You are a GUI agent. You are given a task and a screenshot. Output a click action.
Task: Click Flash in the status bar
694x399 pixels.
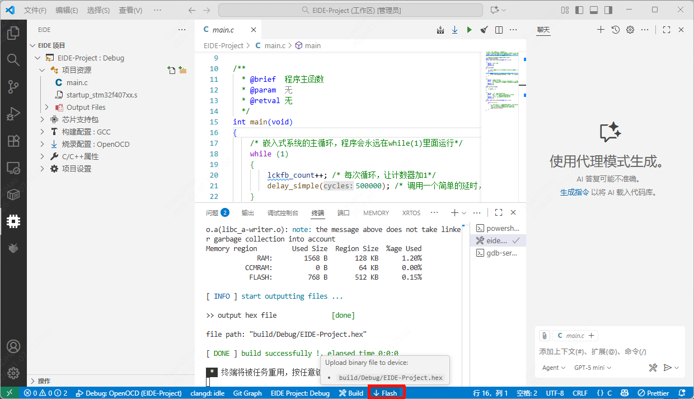(x=386, y=393)
